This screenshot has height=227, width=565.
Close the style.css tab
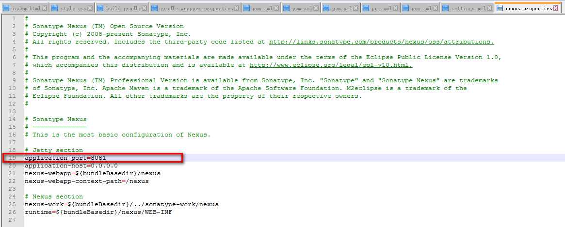(x=90, y=8)
